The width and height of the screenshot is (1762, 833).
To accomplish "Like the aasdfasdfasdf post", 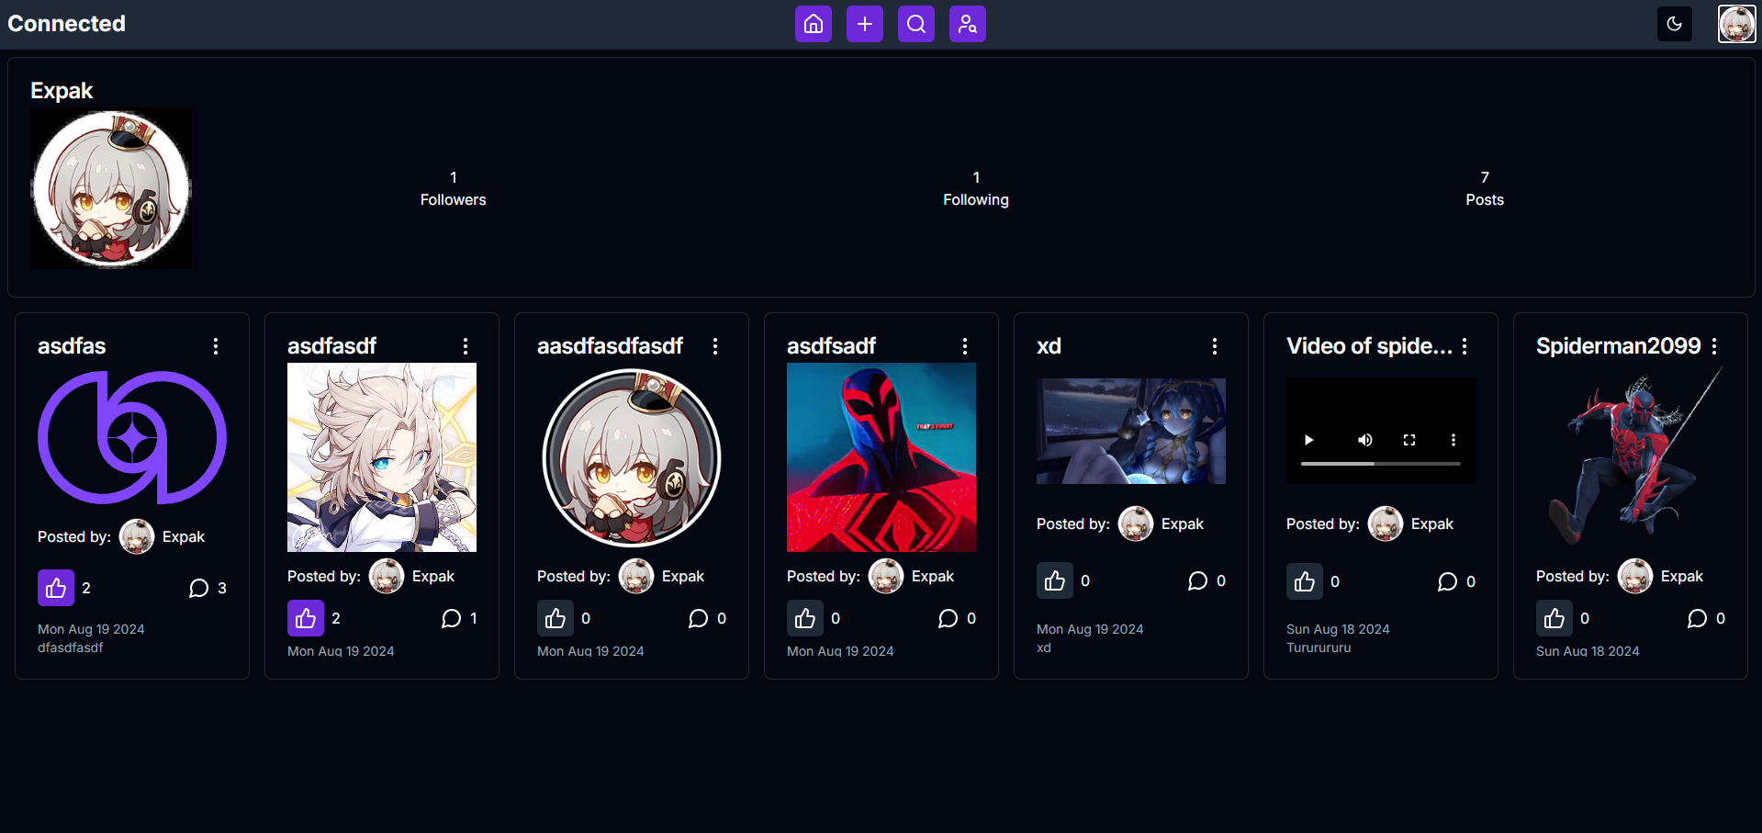I will (556, 618).
